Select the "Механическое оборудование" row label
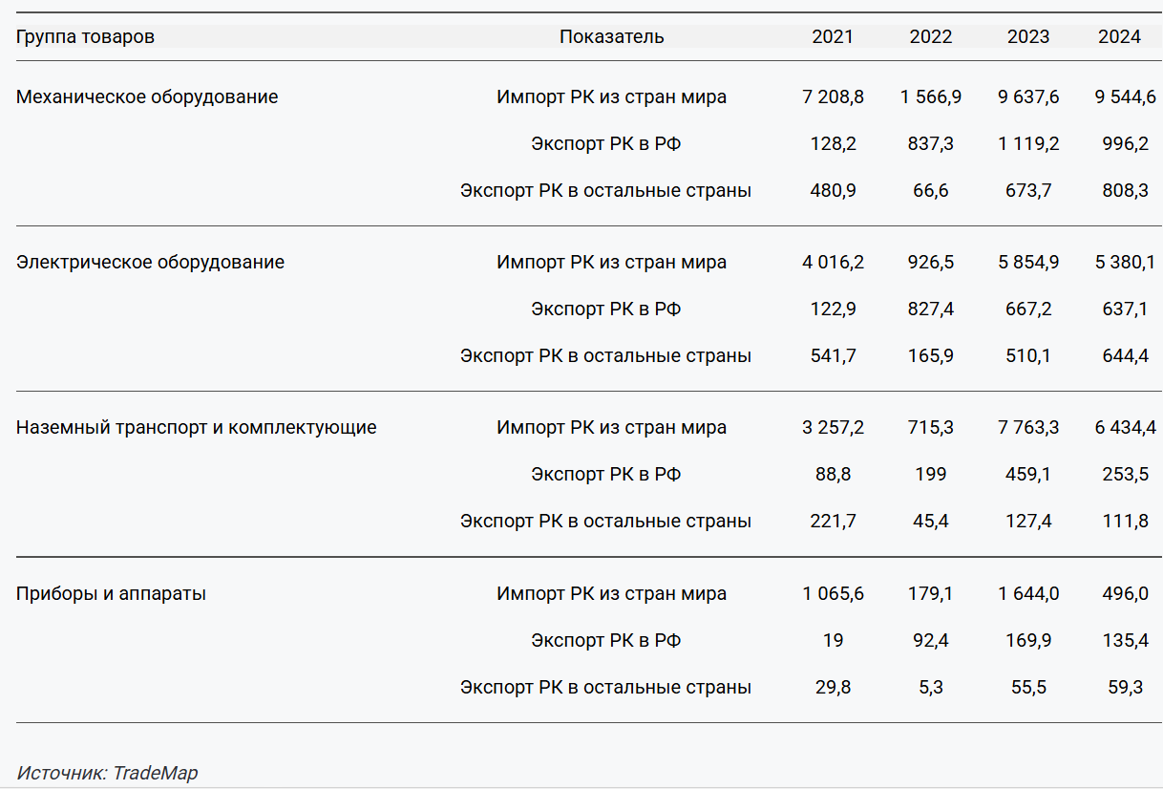Screen dimensions: 1163x790 pyautogui.click(x=147, y=97)
